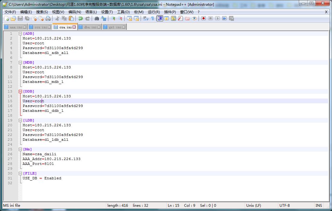
Task: Redo edit toolbar icon
Action: 88,19
